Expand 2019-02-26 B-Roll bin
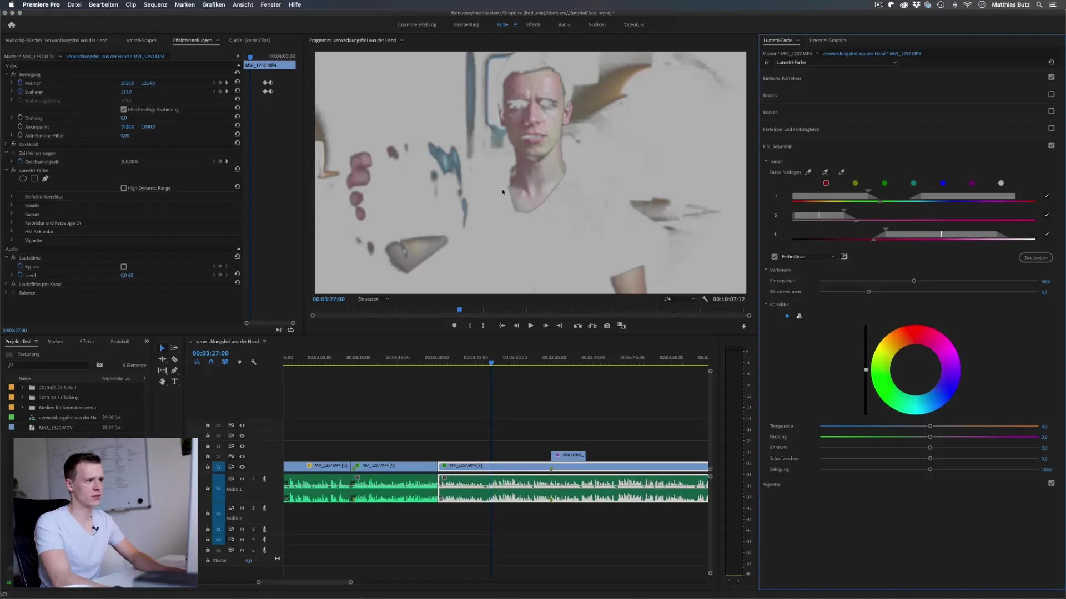This screenshot has height=599, width=1066. click(22, 387)
